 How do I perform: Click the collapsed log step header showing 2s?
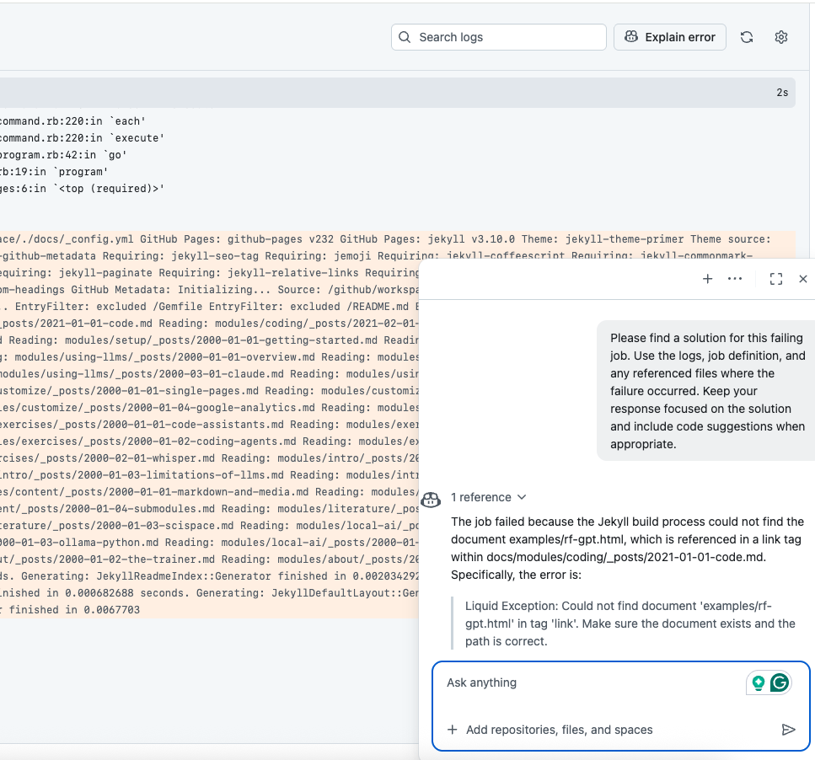(x=396, y=93)
